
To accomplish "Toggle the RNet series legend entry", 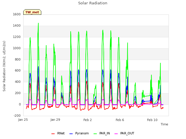I will [x=58, y=133].
